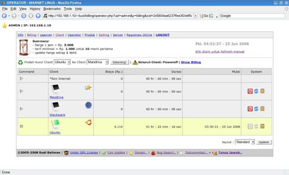Click the red power icon for Slackware
This screenshot has height=175, width=289.
point(250,109)
